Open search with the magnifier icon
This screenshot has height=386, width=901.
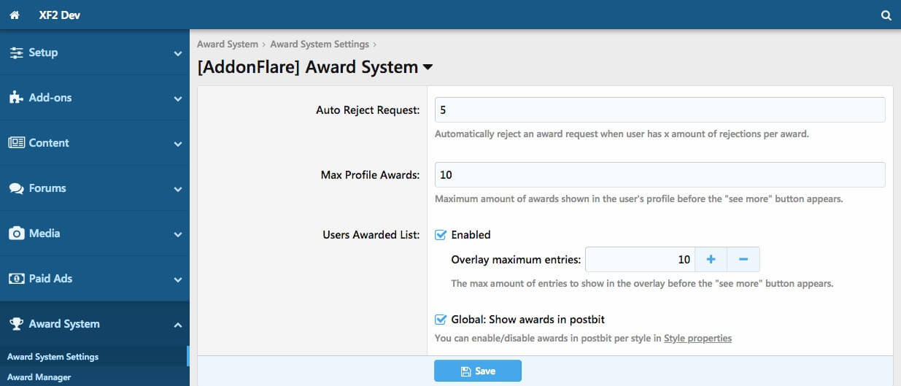point(886,15)
